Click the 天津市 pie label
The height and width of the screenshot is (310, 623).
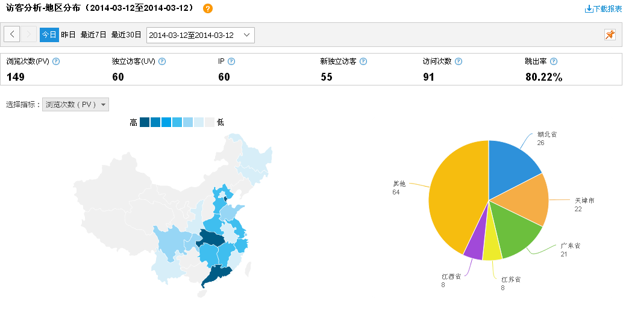pyautogui.click(x=584, y=205)
